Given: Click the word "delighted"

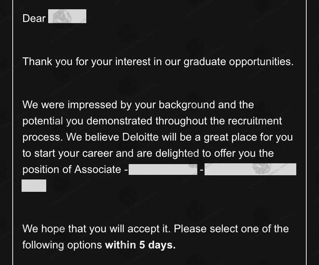Looking at the screenshot, I should (x=177, y=153).
